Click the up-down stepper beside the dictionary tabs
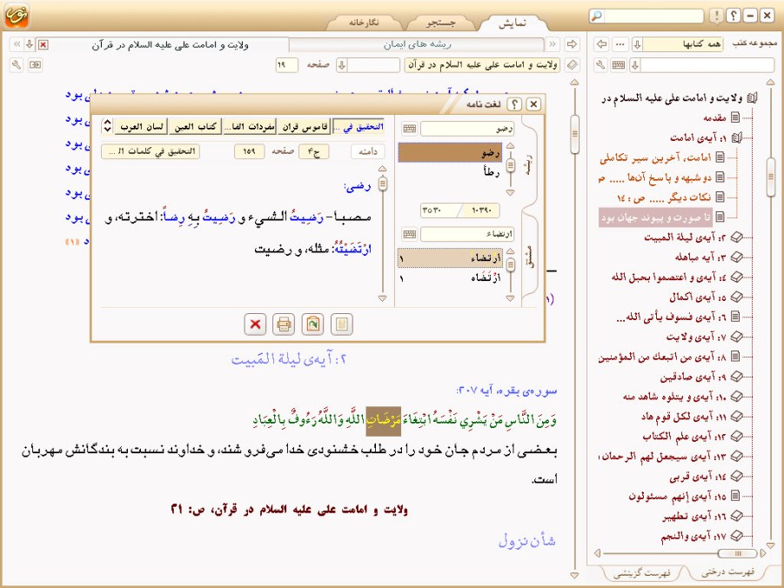This screenshot has height=588, width=784. [x=107, y=126]
